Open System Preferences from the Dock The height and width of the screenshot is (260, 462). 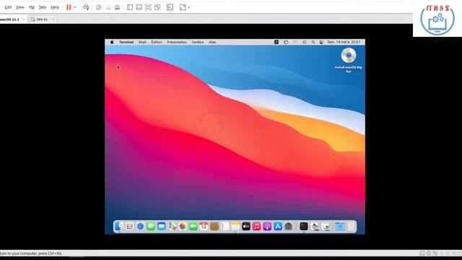pos(289,226)
